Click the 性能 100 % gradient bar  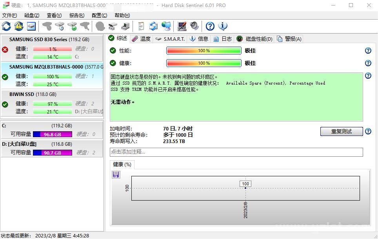204,51
